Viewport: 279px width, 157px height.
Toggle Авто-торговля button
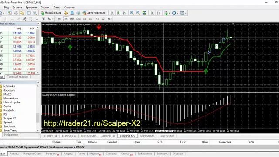pos(94,13)
